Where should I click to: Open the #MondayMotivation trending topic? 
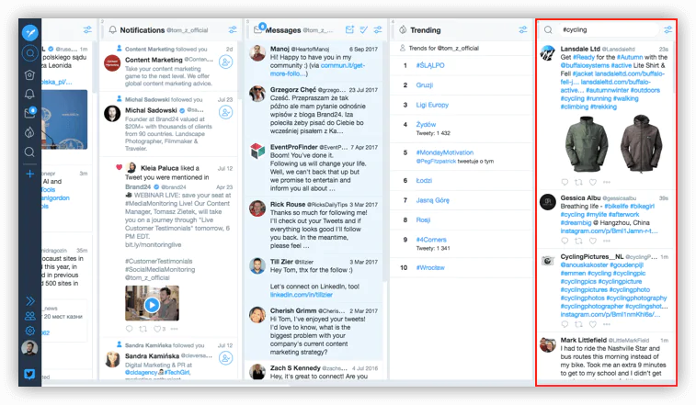click(445, 151)
